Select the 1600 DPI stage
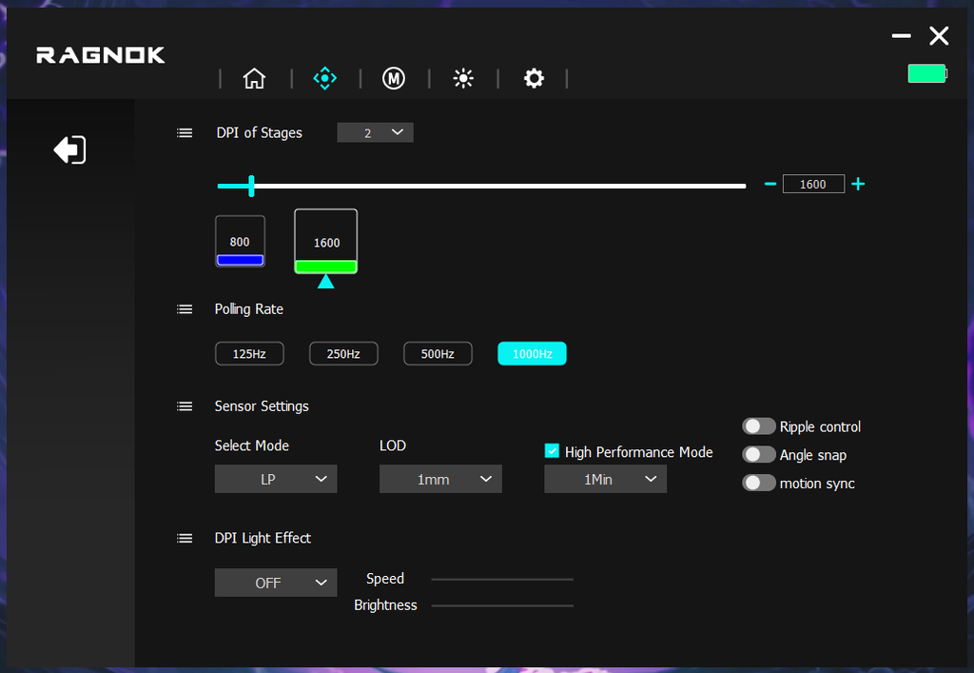This screenshot has height=673, width=974. point(326,241)
